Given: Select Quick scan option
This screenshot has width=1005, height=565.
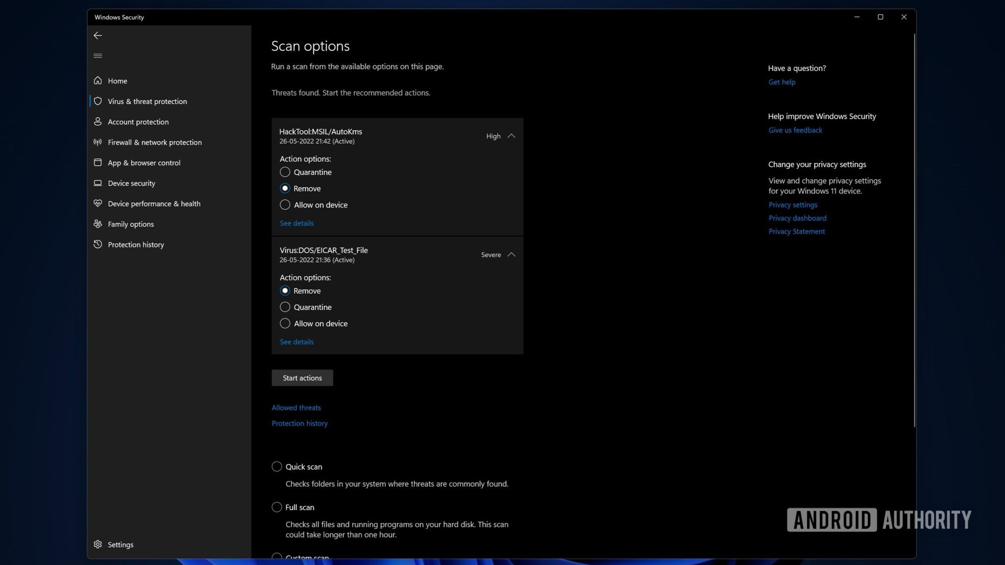Looking at the screenshot, I should coord(276,466).
